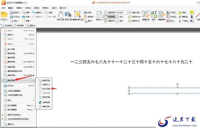The width and height of the screenshot is (200, 128).
Task: Choose Extract Pages (提取页面) in context menu
Action: coord(19,53)
